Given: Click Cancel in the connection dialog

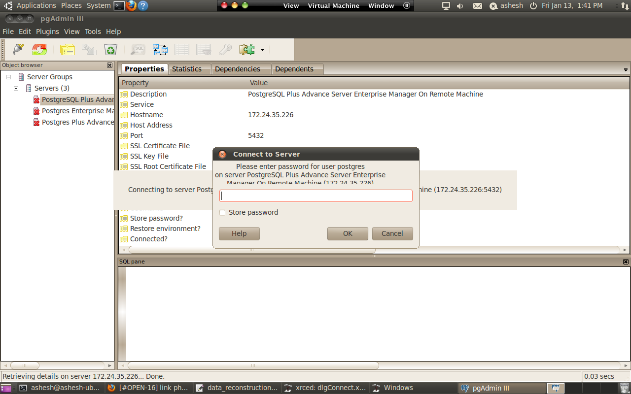Looking at the screenshot, I should pyautogui.click(x=392, y=233).
